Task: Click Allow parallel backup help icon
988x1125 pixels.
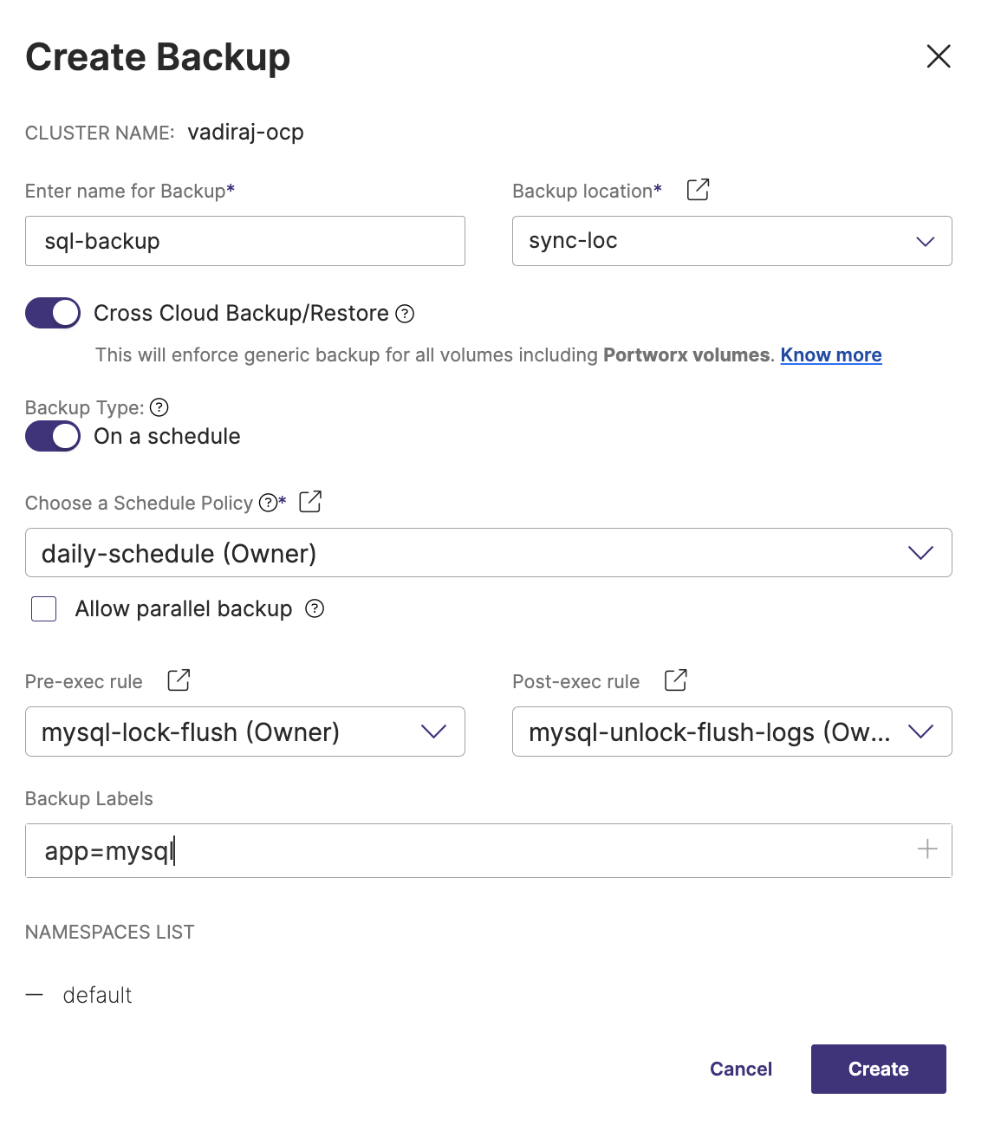Action: coord(315,608)
